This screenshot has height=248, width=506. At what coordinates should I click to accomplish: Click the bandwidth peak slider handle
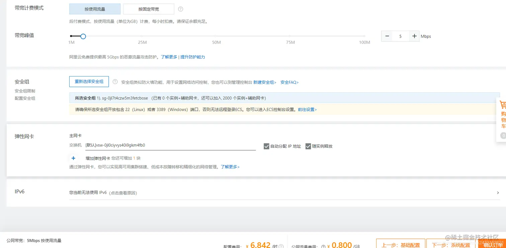pos(83,36)
